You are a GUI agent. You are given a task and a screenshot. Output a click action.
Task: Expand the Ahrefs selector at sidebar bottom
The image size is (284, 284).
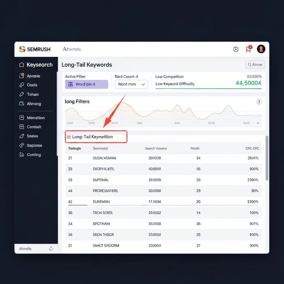click(x=51, y=248)
